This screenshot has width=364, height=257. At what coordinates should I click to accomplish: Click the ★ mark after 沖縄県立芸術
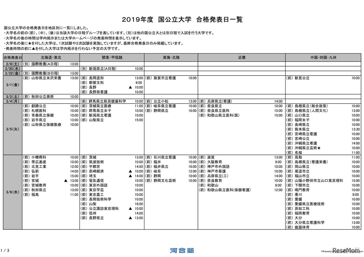[x=318, y=148]
